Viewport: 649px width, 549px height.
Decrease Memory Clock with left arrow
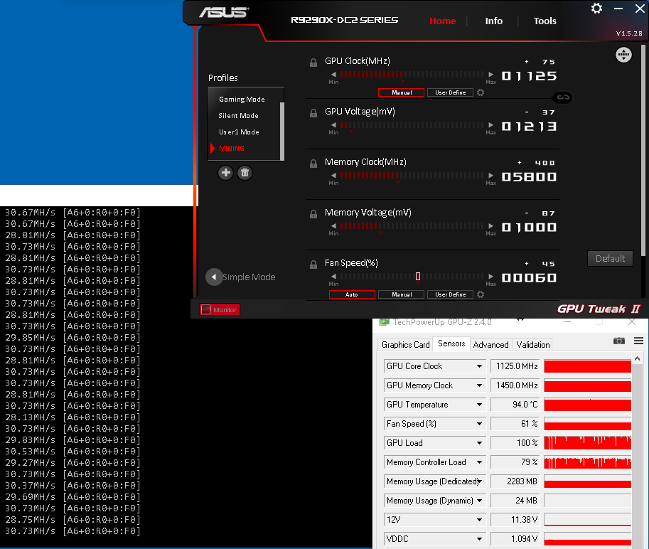tap(333, 176)
